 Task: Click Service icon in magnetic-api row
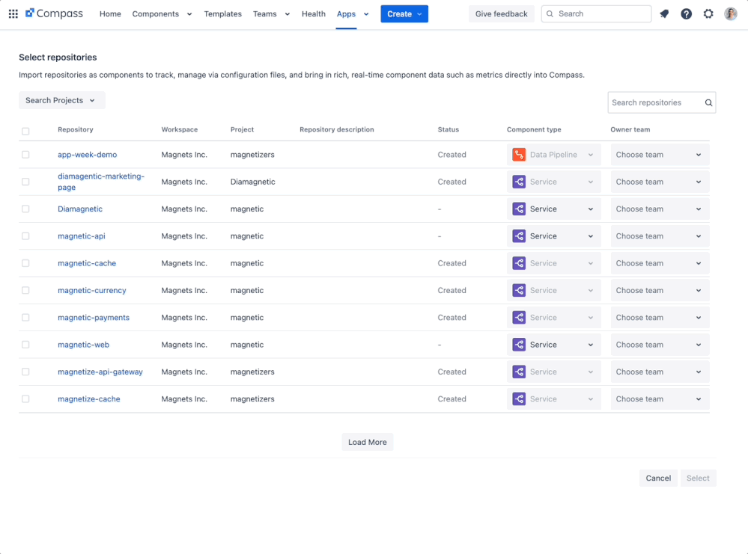(519, 236)
